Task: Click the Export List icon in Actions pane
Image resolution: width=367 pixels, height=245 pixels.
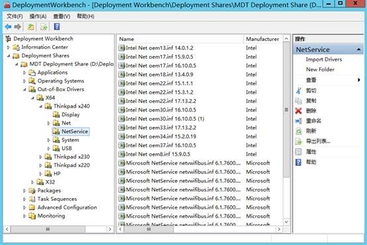Action: pyautogui.click(x=299, y=141)
